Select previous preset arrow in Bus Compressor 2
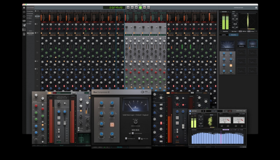The image size is (280, 160). (x=111, y=147)
